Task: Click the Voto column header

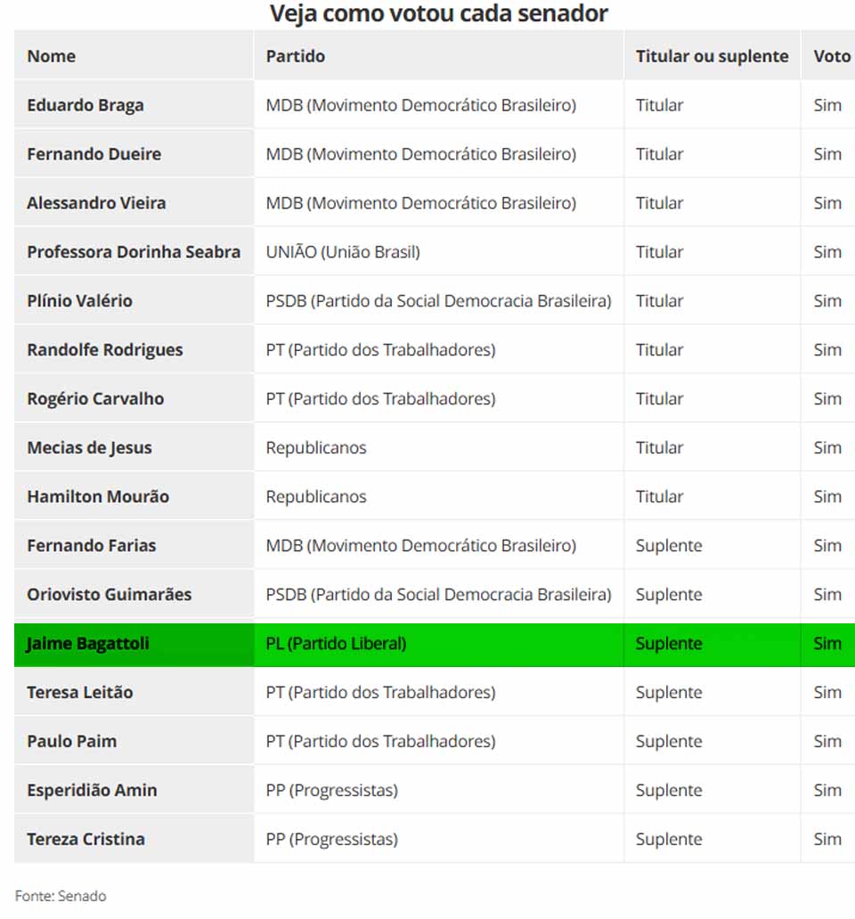Action: [x=832, y=56]
